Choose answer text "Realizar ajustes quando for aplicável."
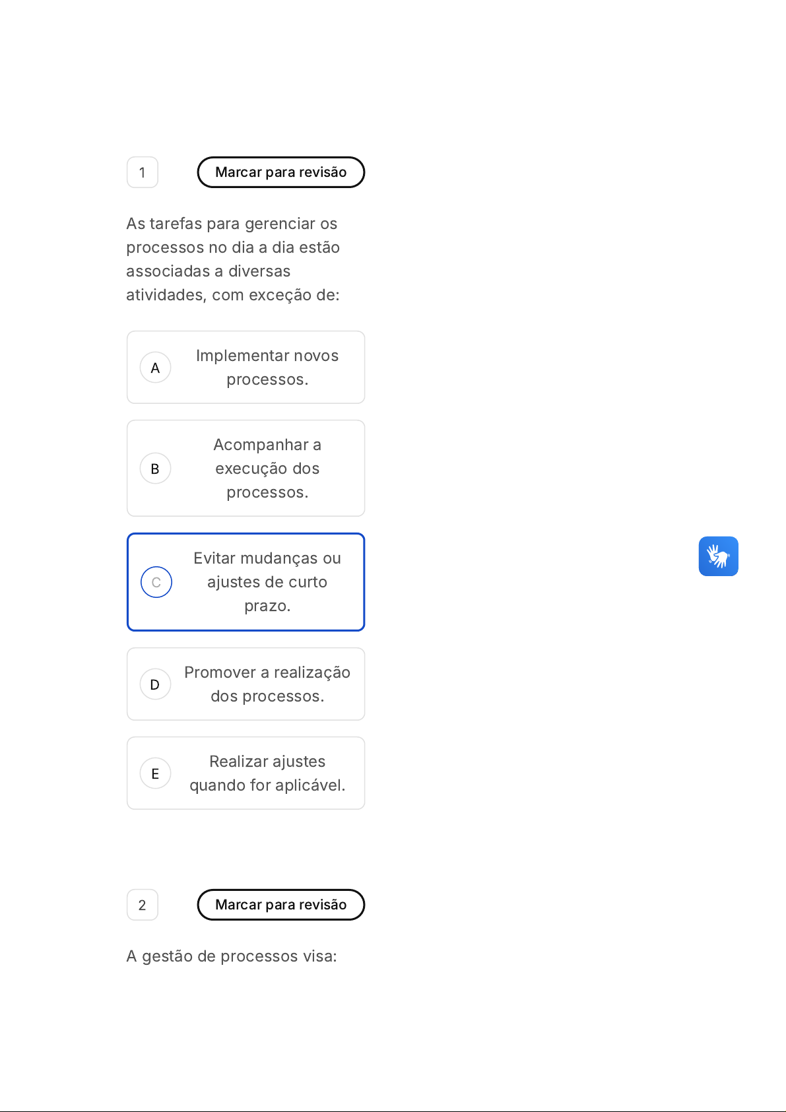786x1112 pixels. point(267,773)
